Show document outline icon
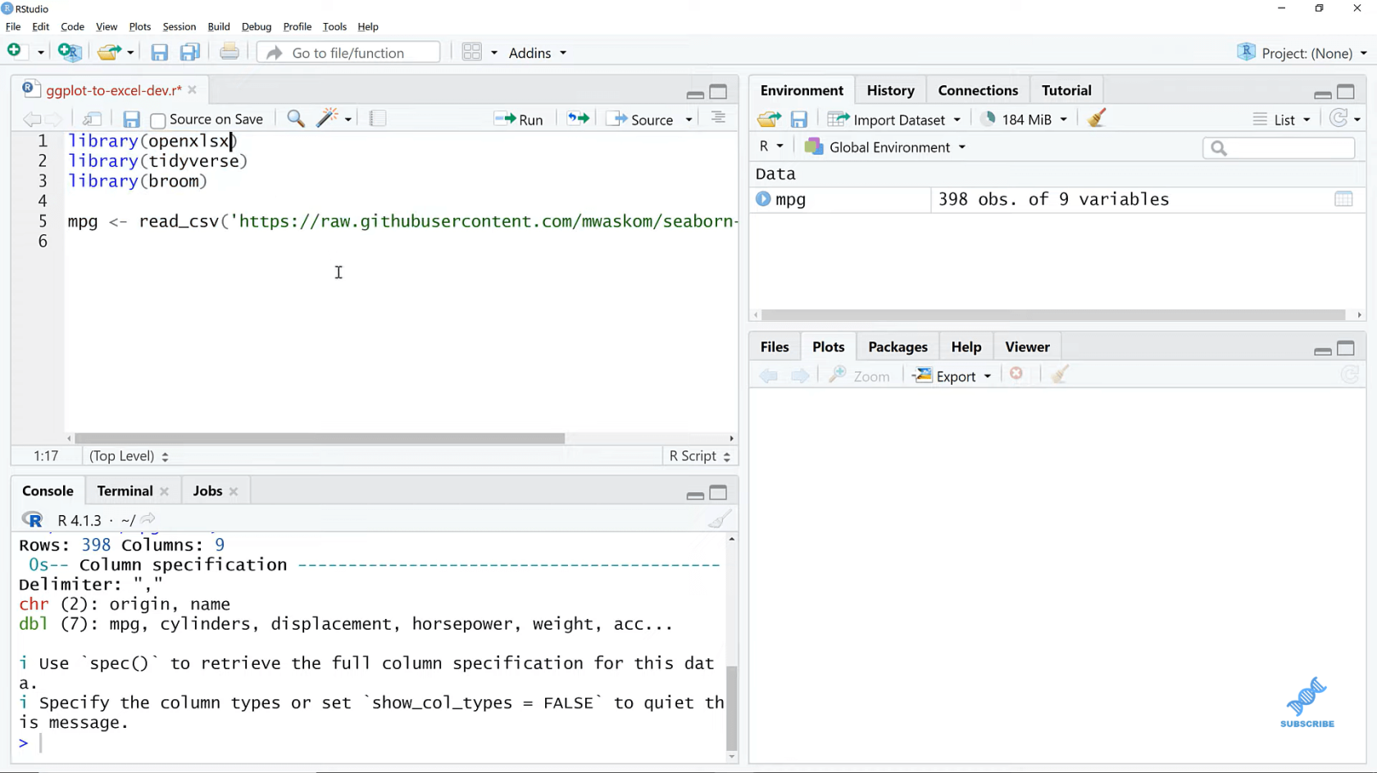Image resolution: width=1377 pixels, height=773 pixels. [x=718, y=119]
